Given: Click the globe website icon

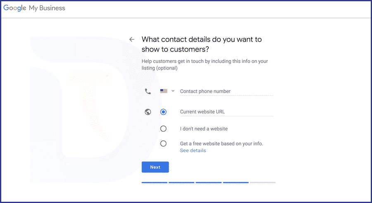Looking at the screenshot, I should 148,112.
